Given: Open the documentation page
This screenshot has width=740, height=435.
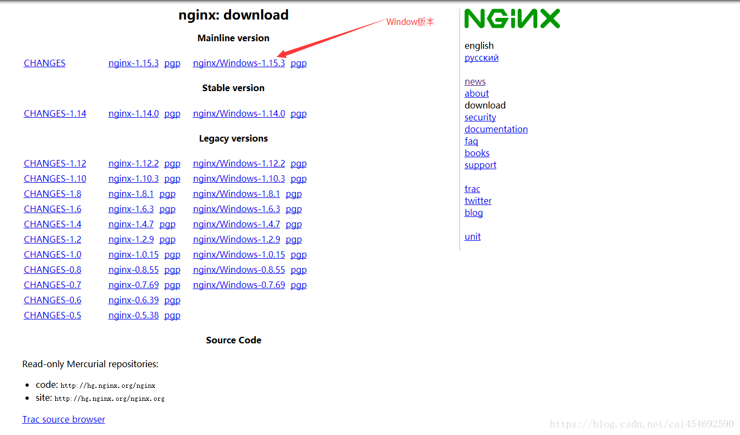Looking at the screenshot, I should [x=496, y=129].
